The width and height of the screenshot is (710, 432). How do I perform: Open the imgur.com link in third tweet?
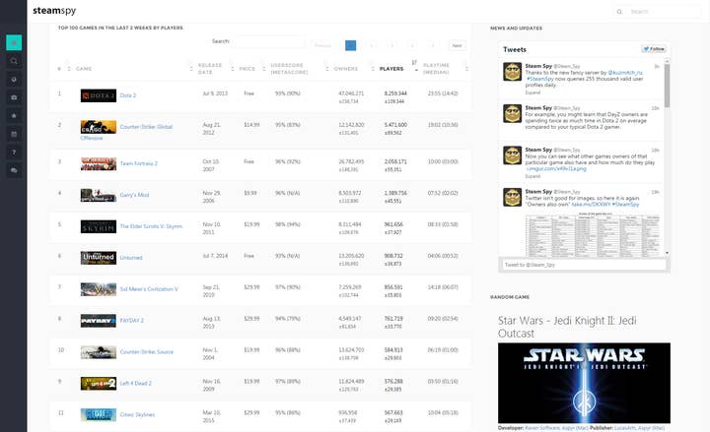point(556,169)
